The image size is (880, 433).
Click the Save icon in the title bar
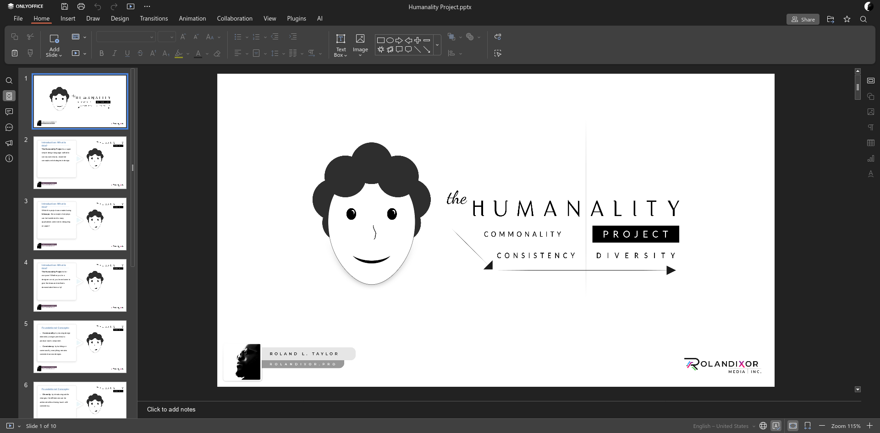tap(65, 6)
